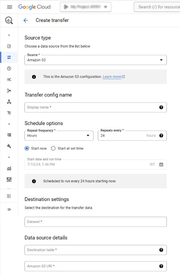Viewport: 180px width, 275px height.
Task: Open the project selector dropdown
Action: tap(86, 7)
